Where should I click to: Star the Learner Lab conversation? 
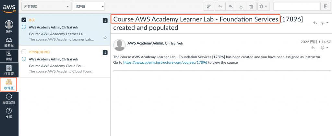click(x=105, y=37)
